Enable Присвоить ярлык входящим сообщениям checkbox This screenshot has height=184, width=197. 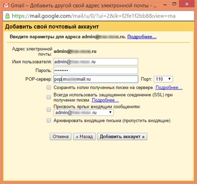(49, 110)
